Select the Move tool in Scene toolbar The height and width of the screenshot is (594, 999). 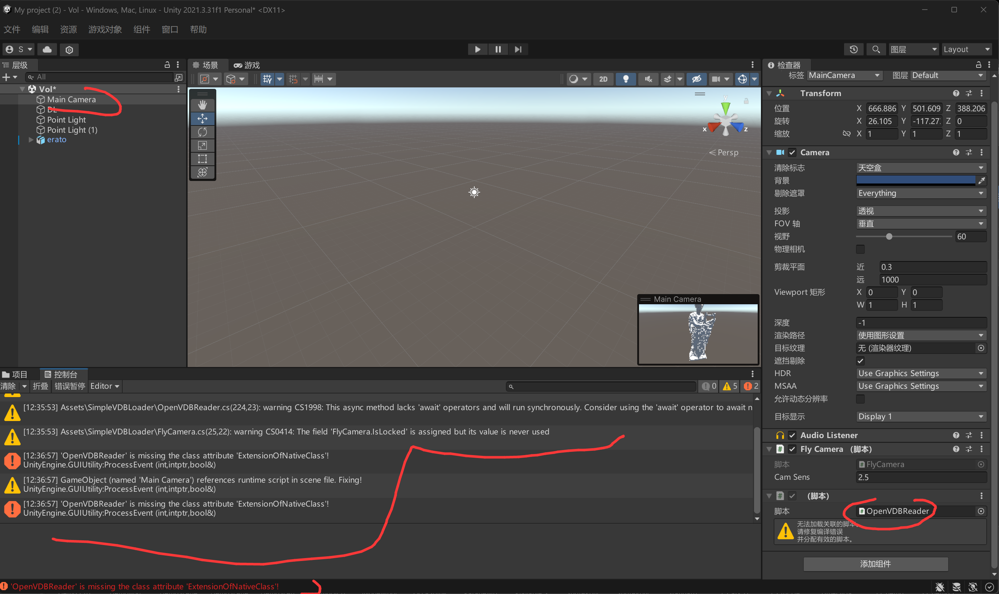[x=202, y=119]
